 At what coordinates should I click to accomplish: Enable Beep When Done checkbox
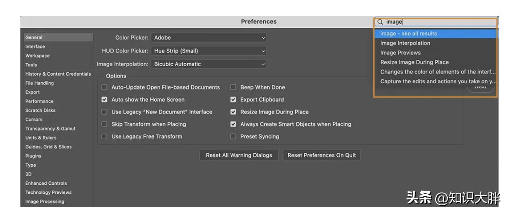pos(233,87)
